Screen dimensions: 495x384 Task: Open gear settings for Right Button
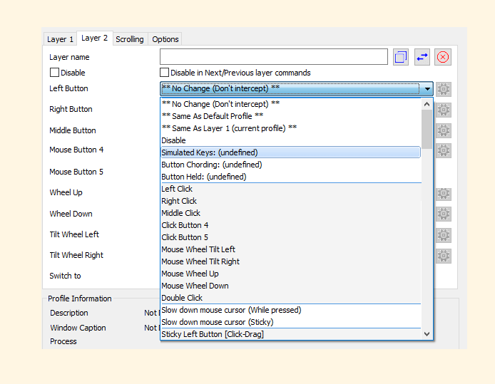click(444, 110)
